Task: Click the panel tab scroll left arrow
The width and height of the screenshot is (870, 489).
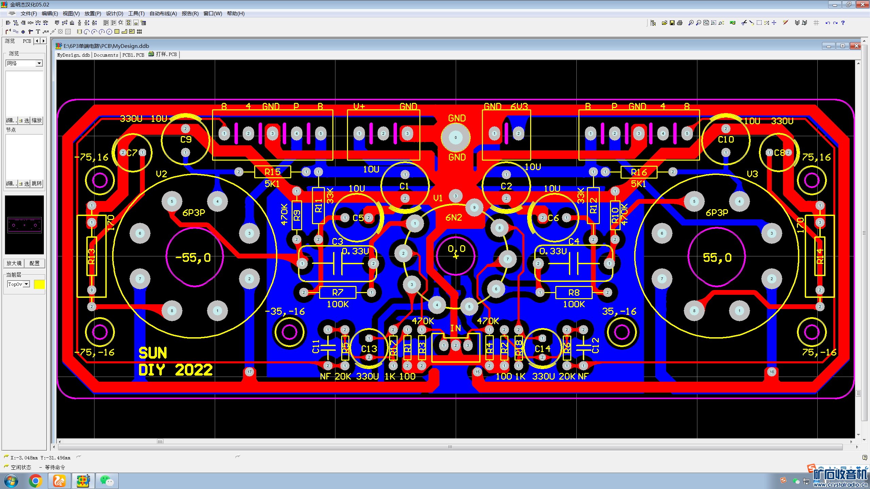Action: pos(37,41)
